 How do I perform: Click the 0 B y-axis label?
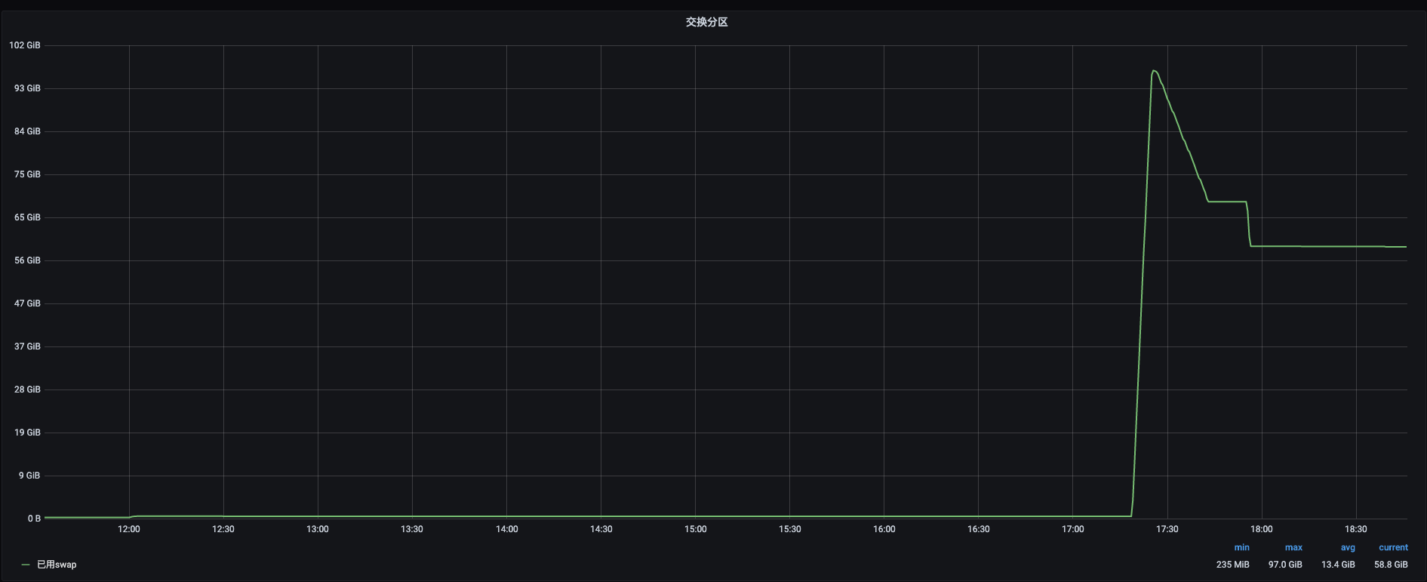34,519
